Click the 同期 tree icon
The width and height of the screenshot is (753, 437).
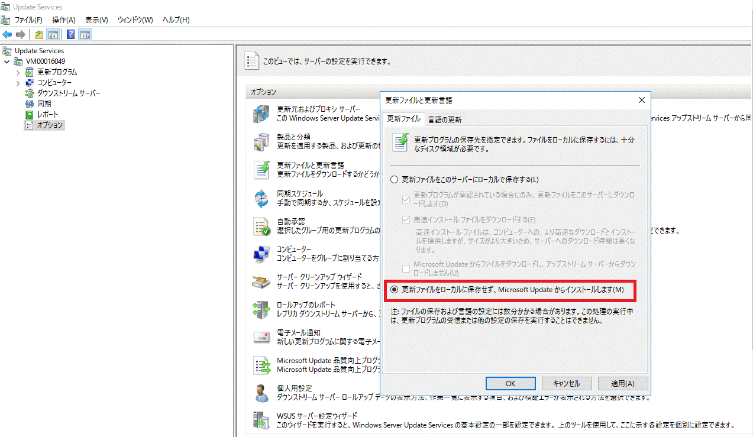pos(30,104)
